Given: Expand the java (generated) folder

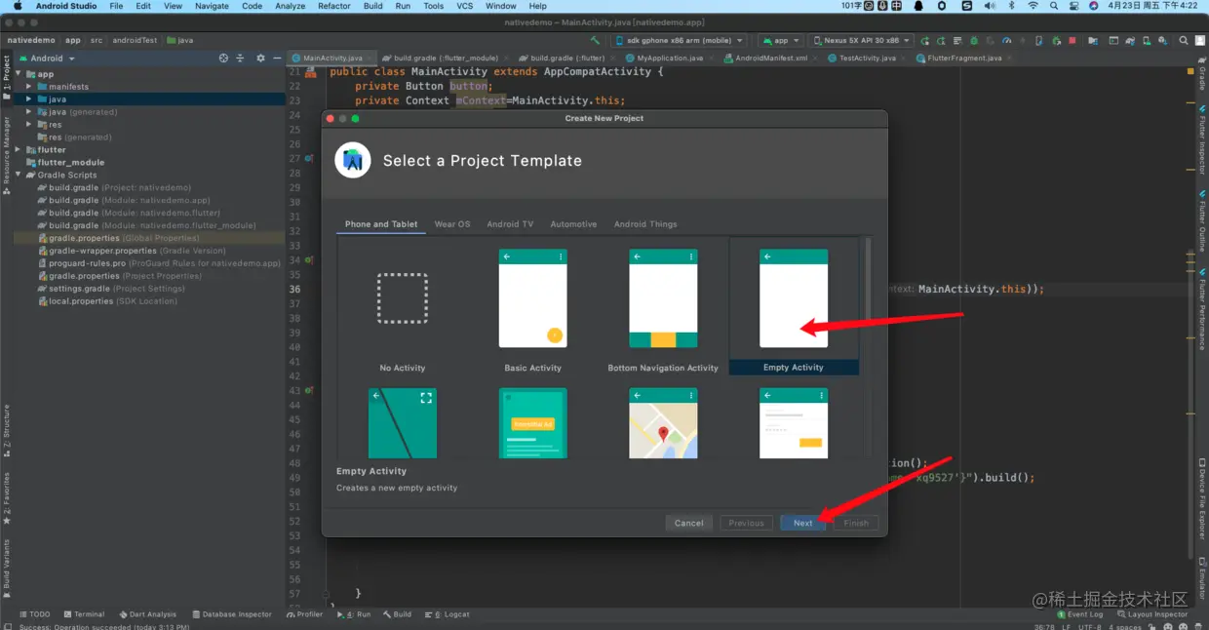Looking at the screenshot, I should tap(29, 112).
